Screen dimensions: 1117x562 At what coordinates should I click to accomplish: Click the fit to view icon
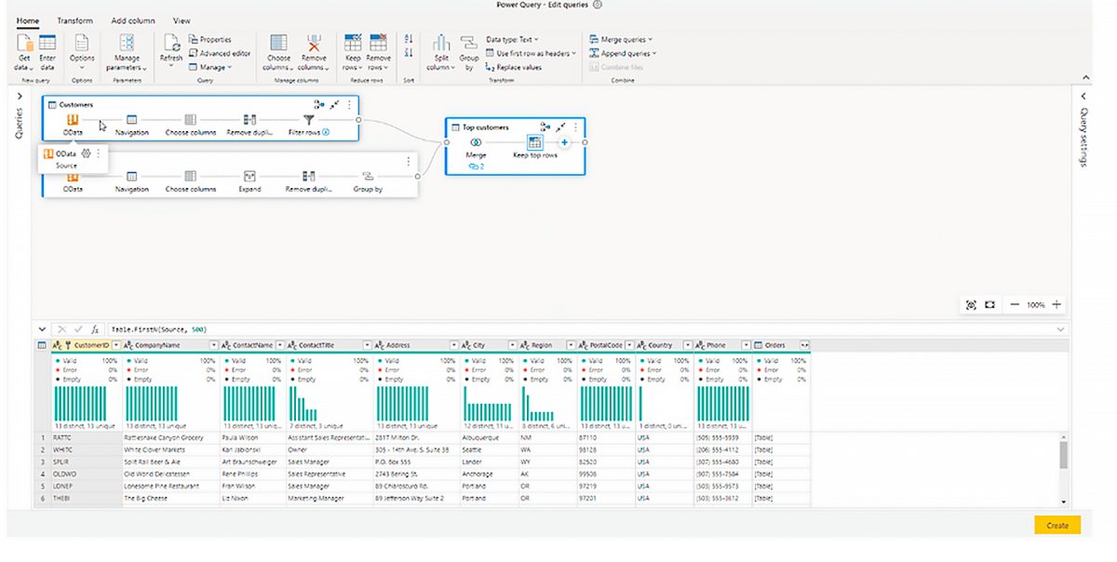(972, 305)
